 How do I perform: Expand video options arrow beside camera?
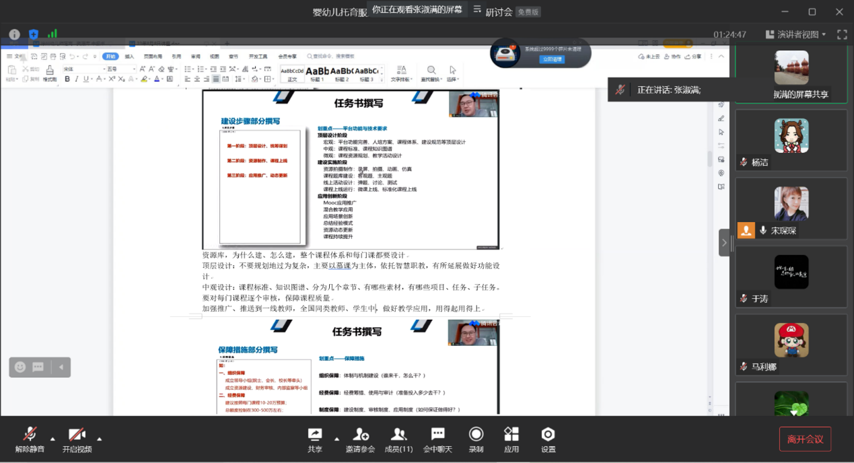(100, 435)
